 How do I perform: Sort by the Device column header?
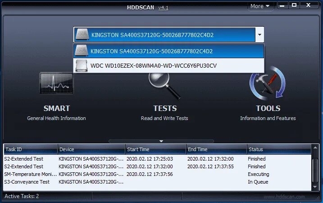(x=91, y=149)
